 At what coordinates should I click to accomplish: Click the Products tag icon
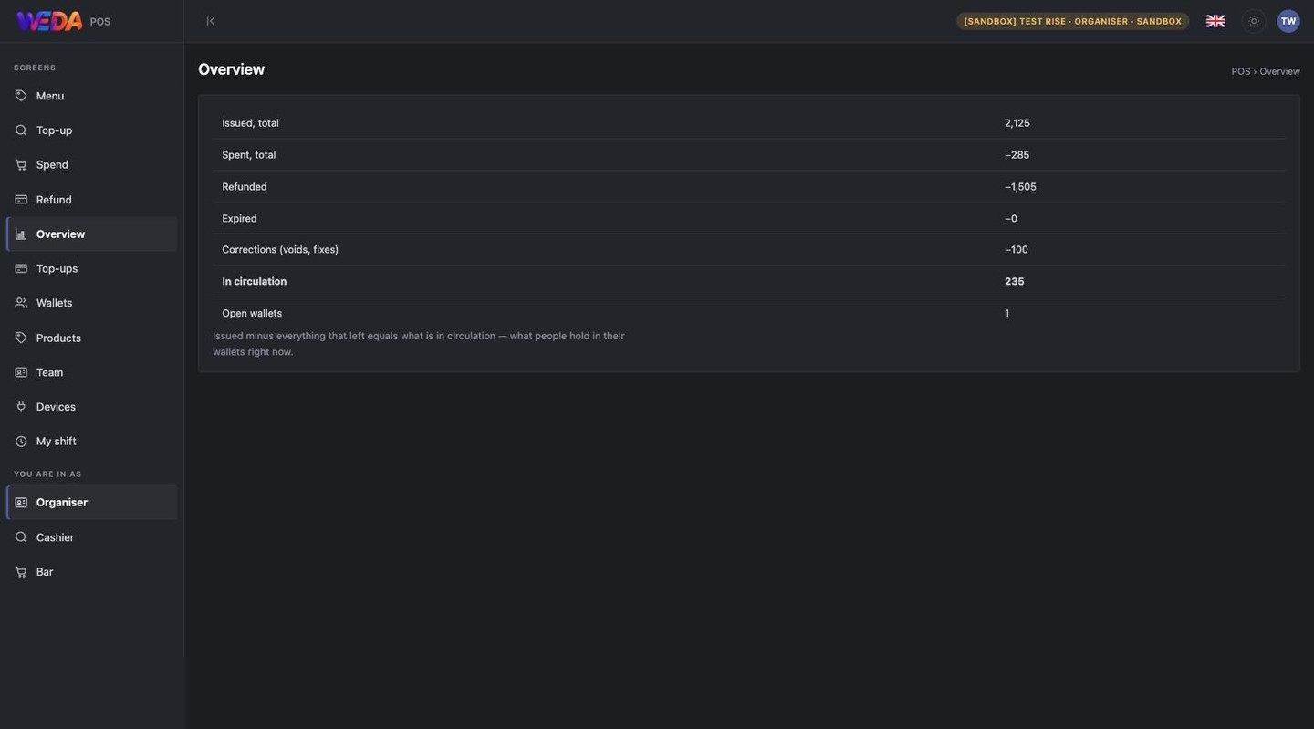point(21,338)
